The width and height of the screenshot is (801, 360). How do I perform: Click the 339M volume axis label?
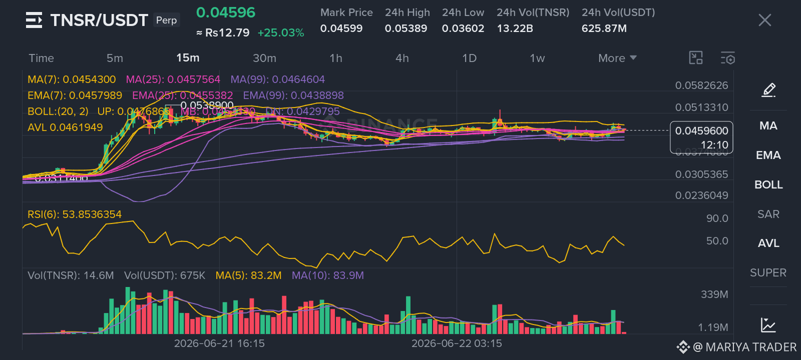click(x=714, y=294)
